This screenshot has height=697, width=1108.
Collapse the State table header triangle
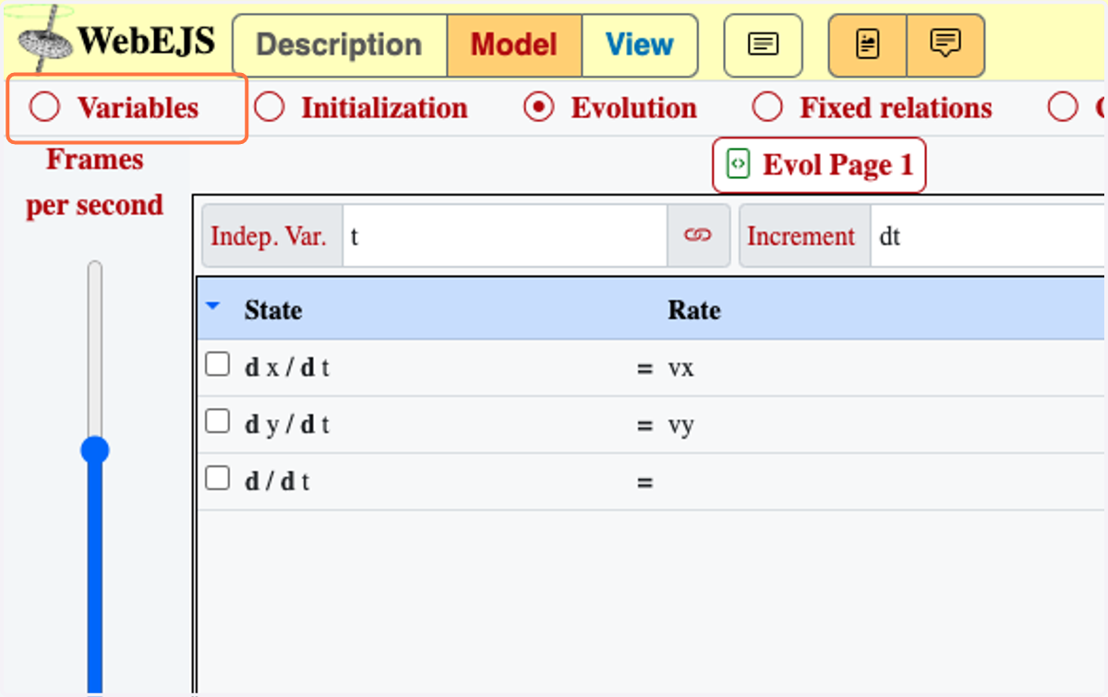click(213, 306)
